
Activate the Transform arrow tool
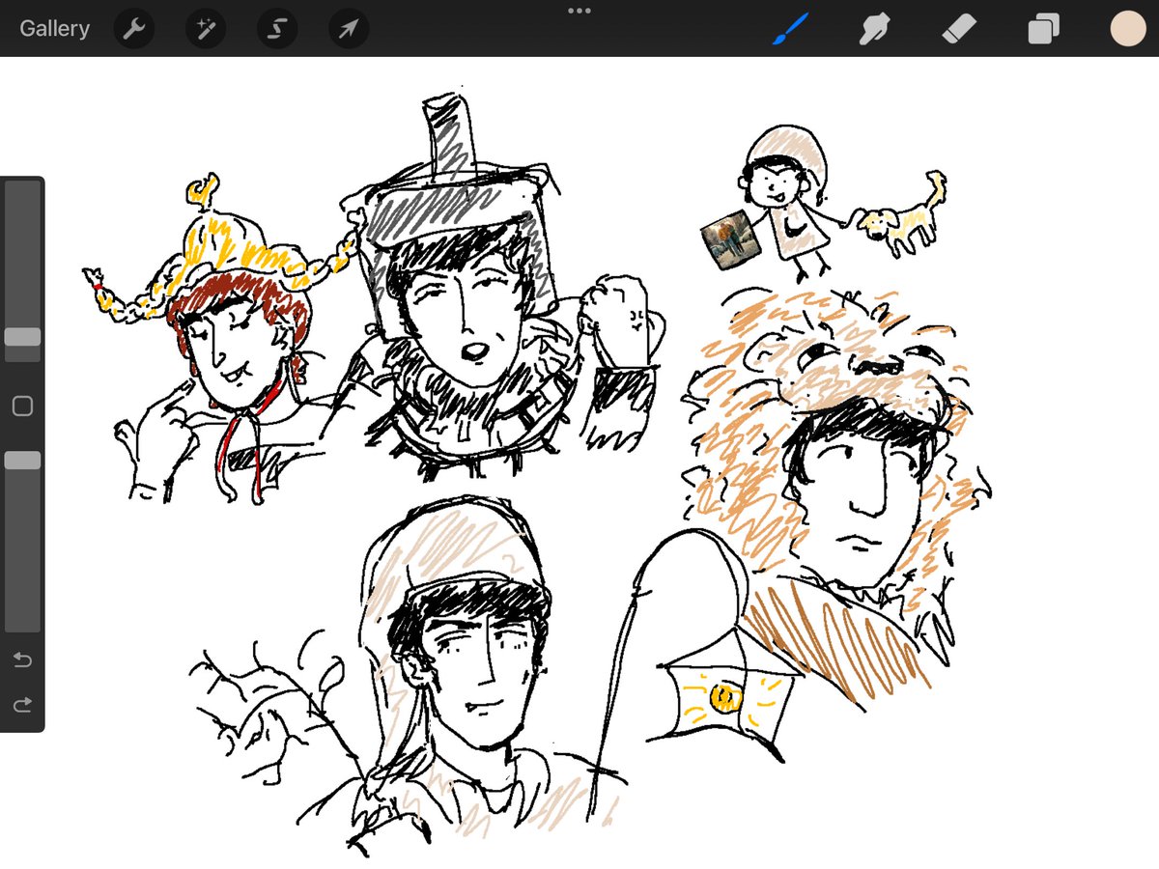(348, 29)
